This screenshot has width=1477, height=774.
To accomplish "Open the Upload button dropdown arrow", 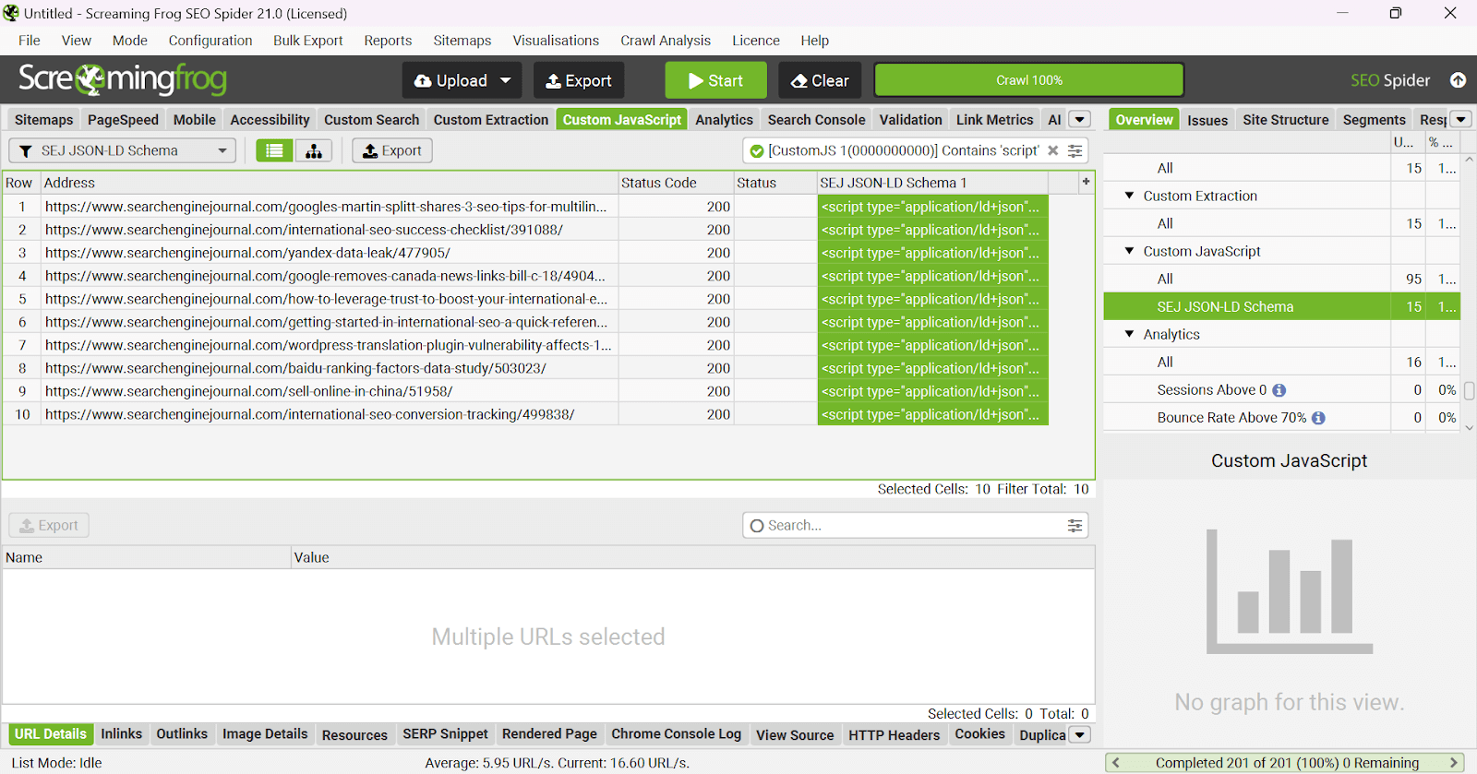I will click(x=506, y=80).
